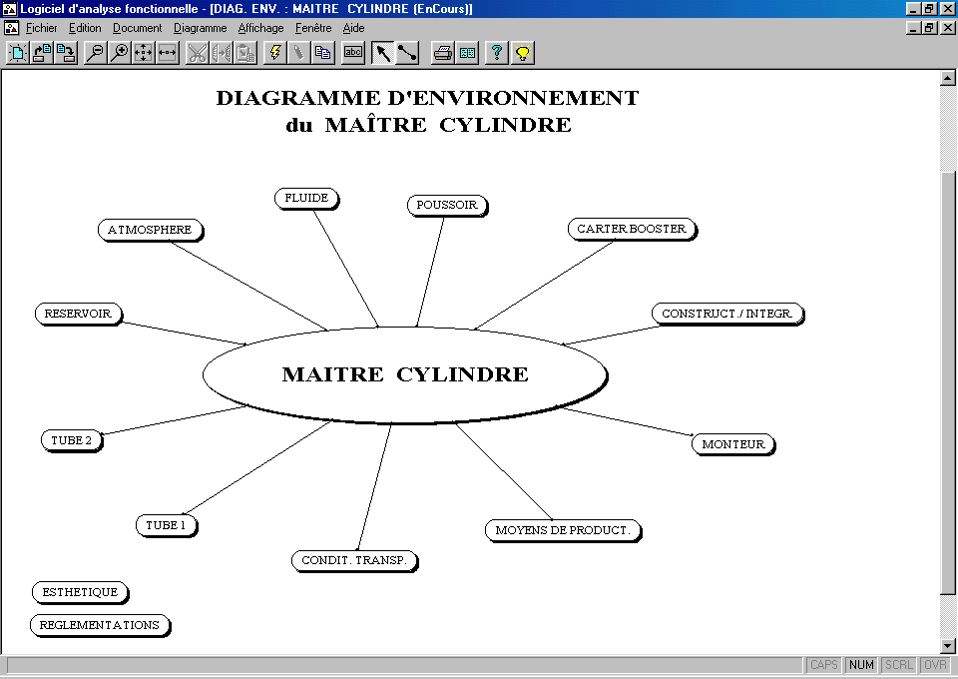Select the unlinked REGLEMENTATIONS node

(100, 625)
